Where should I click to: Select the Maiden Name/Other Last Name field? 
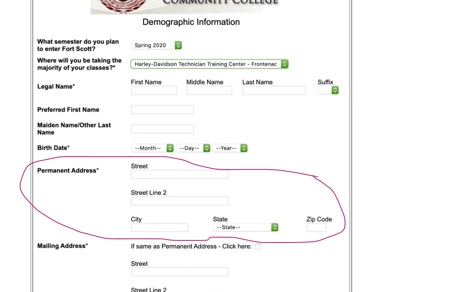(x=162, y=129)
